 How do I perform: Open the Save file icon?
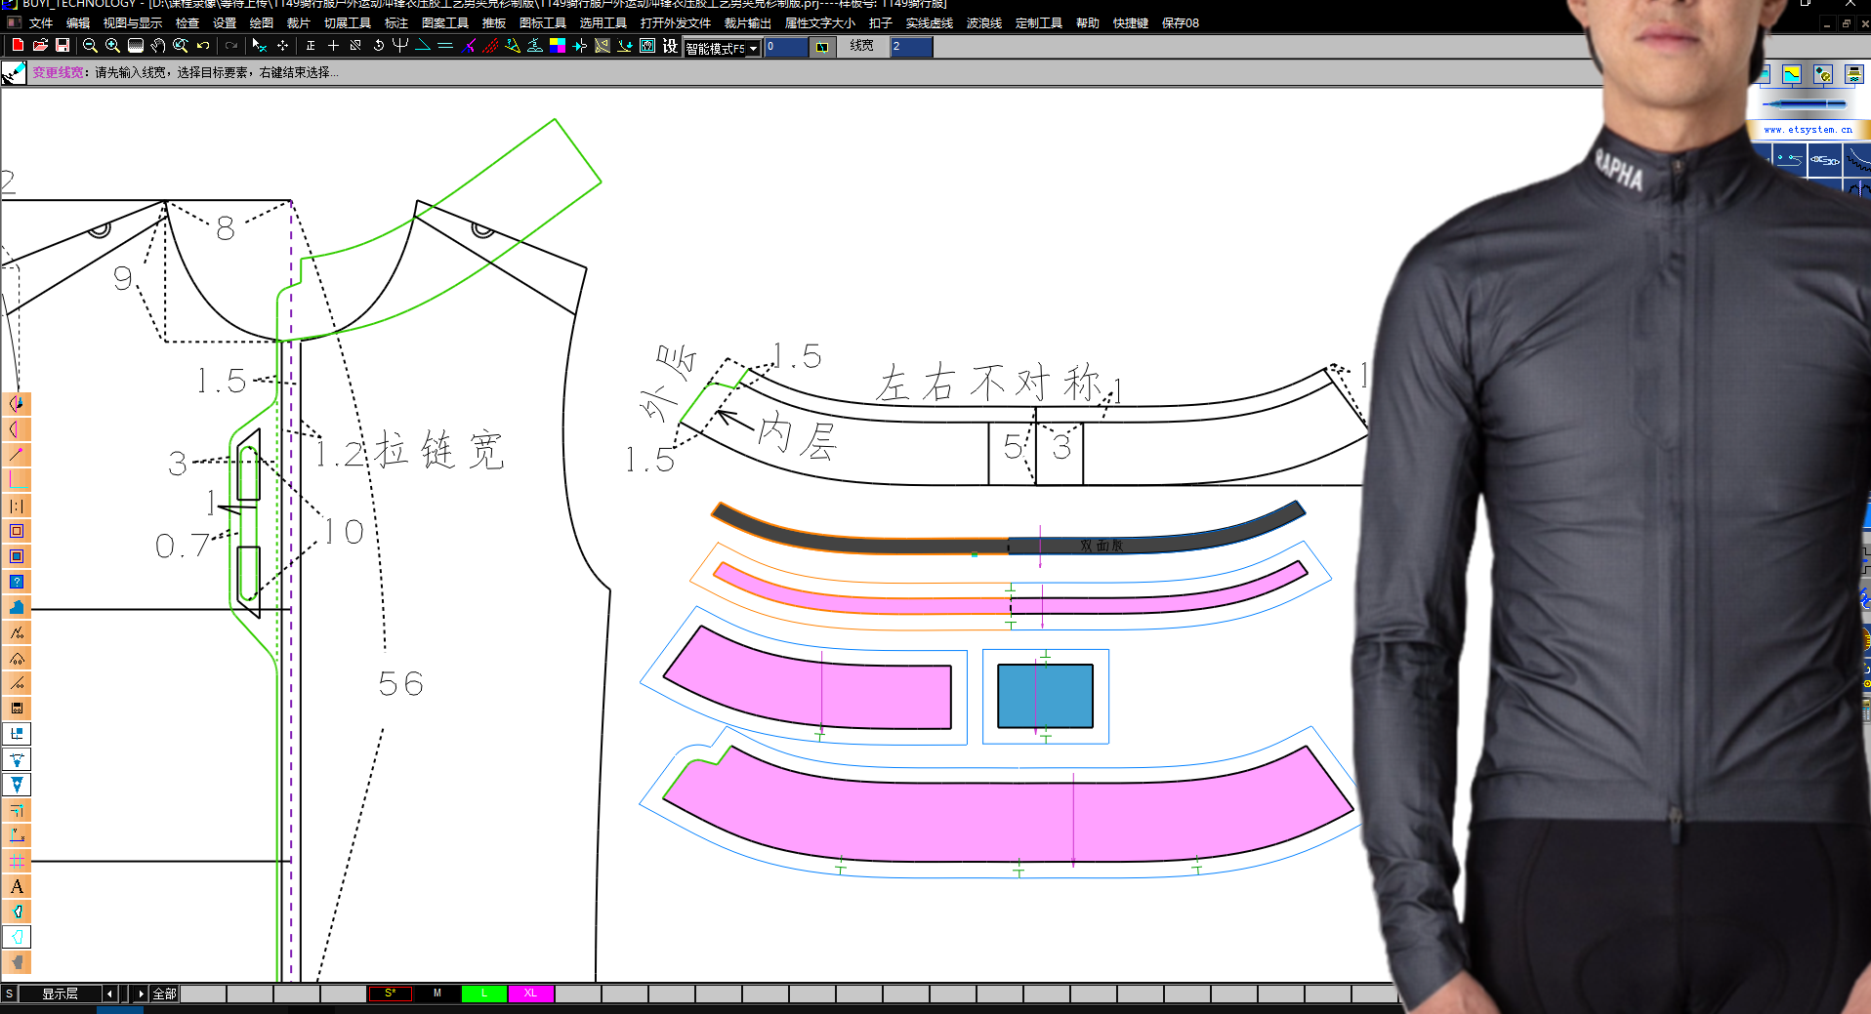62,45
